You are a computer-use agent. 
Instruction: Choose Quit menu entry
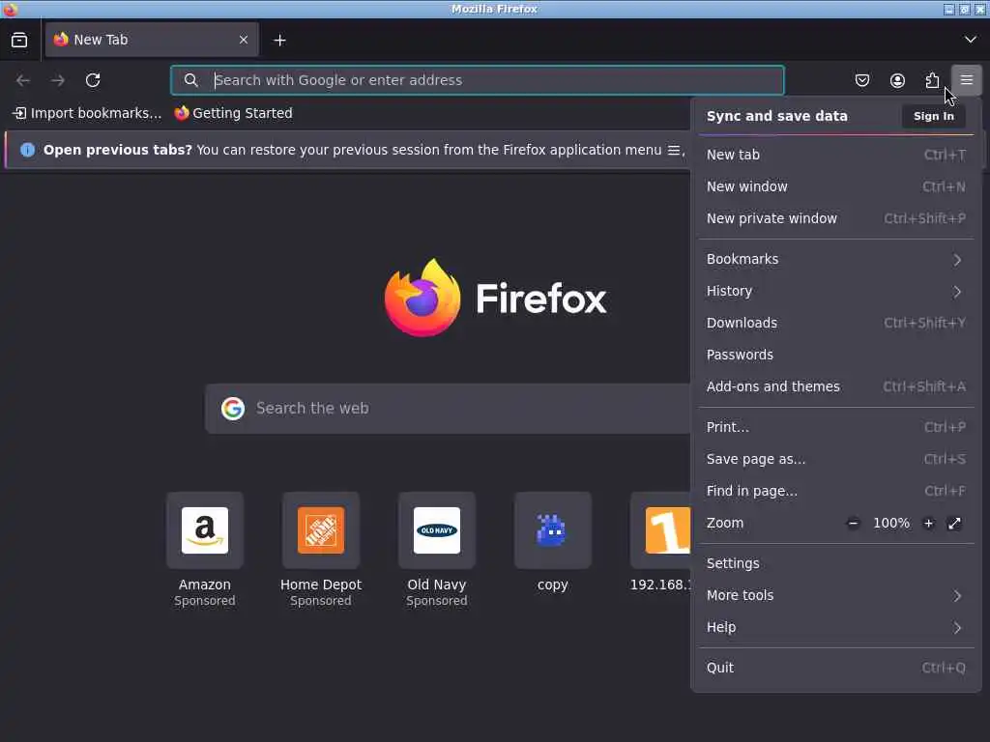[836, 668]
